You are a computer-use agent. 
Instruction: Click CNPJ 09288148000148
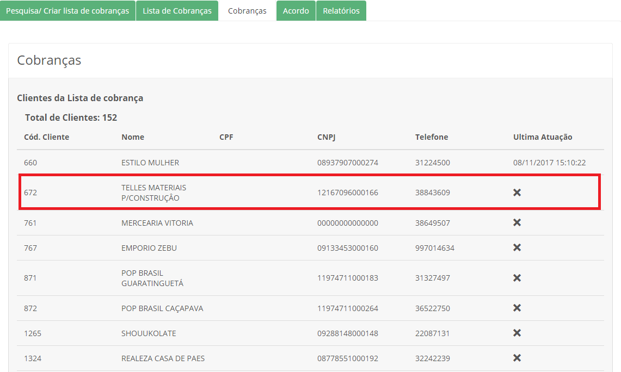pos(348,333)
